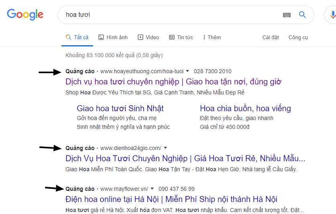Go to the 'Tin tức' tab
This screenshot has height=214, width=336.
(x=181, y=37)
